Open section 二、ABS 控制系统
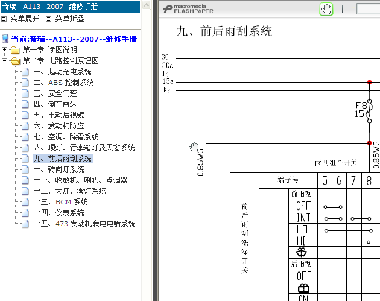Screen dimensions: 380x301 click(63, 83)
